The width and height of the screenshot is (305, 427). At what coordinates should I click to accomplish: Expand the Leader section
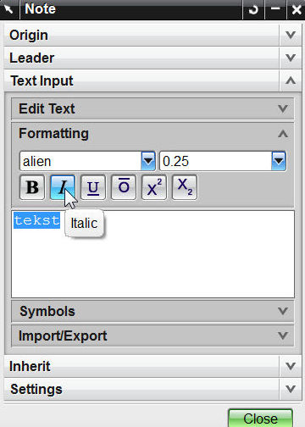click(152, 58)
